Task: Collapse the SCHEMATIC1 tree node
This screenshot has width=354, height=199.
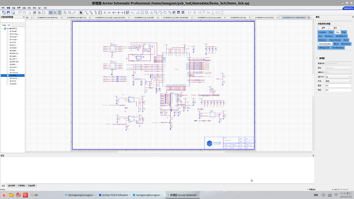Action: point(2,28)
